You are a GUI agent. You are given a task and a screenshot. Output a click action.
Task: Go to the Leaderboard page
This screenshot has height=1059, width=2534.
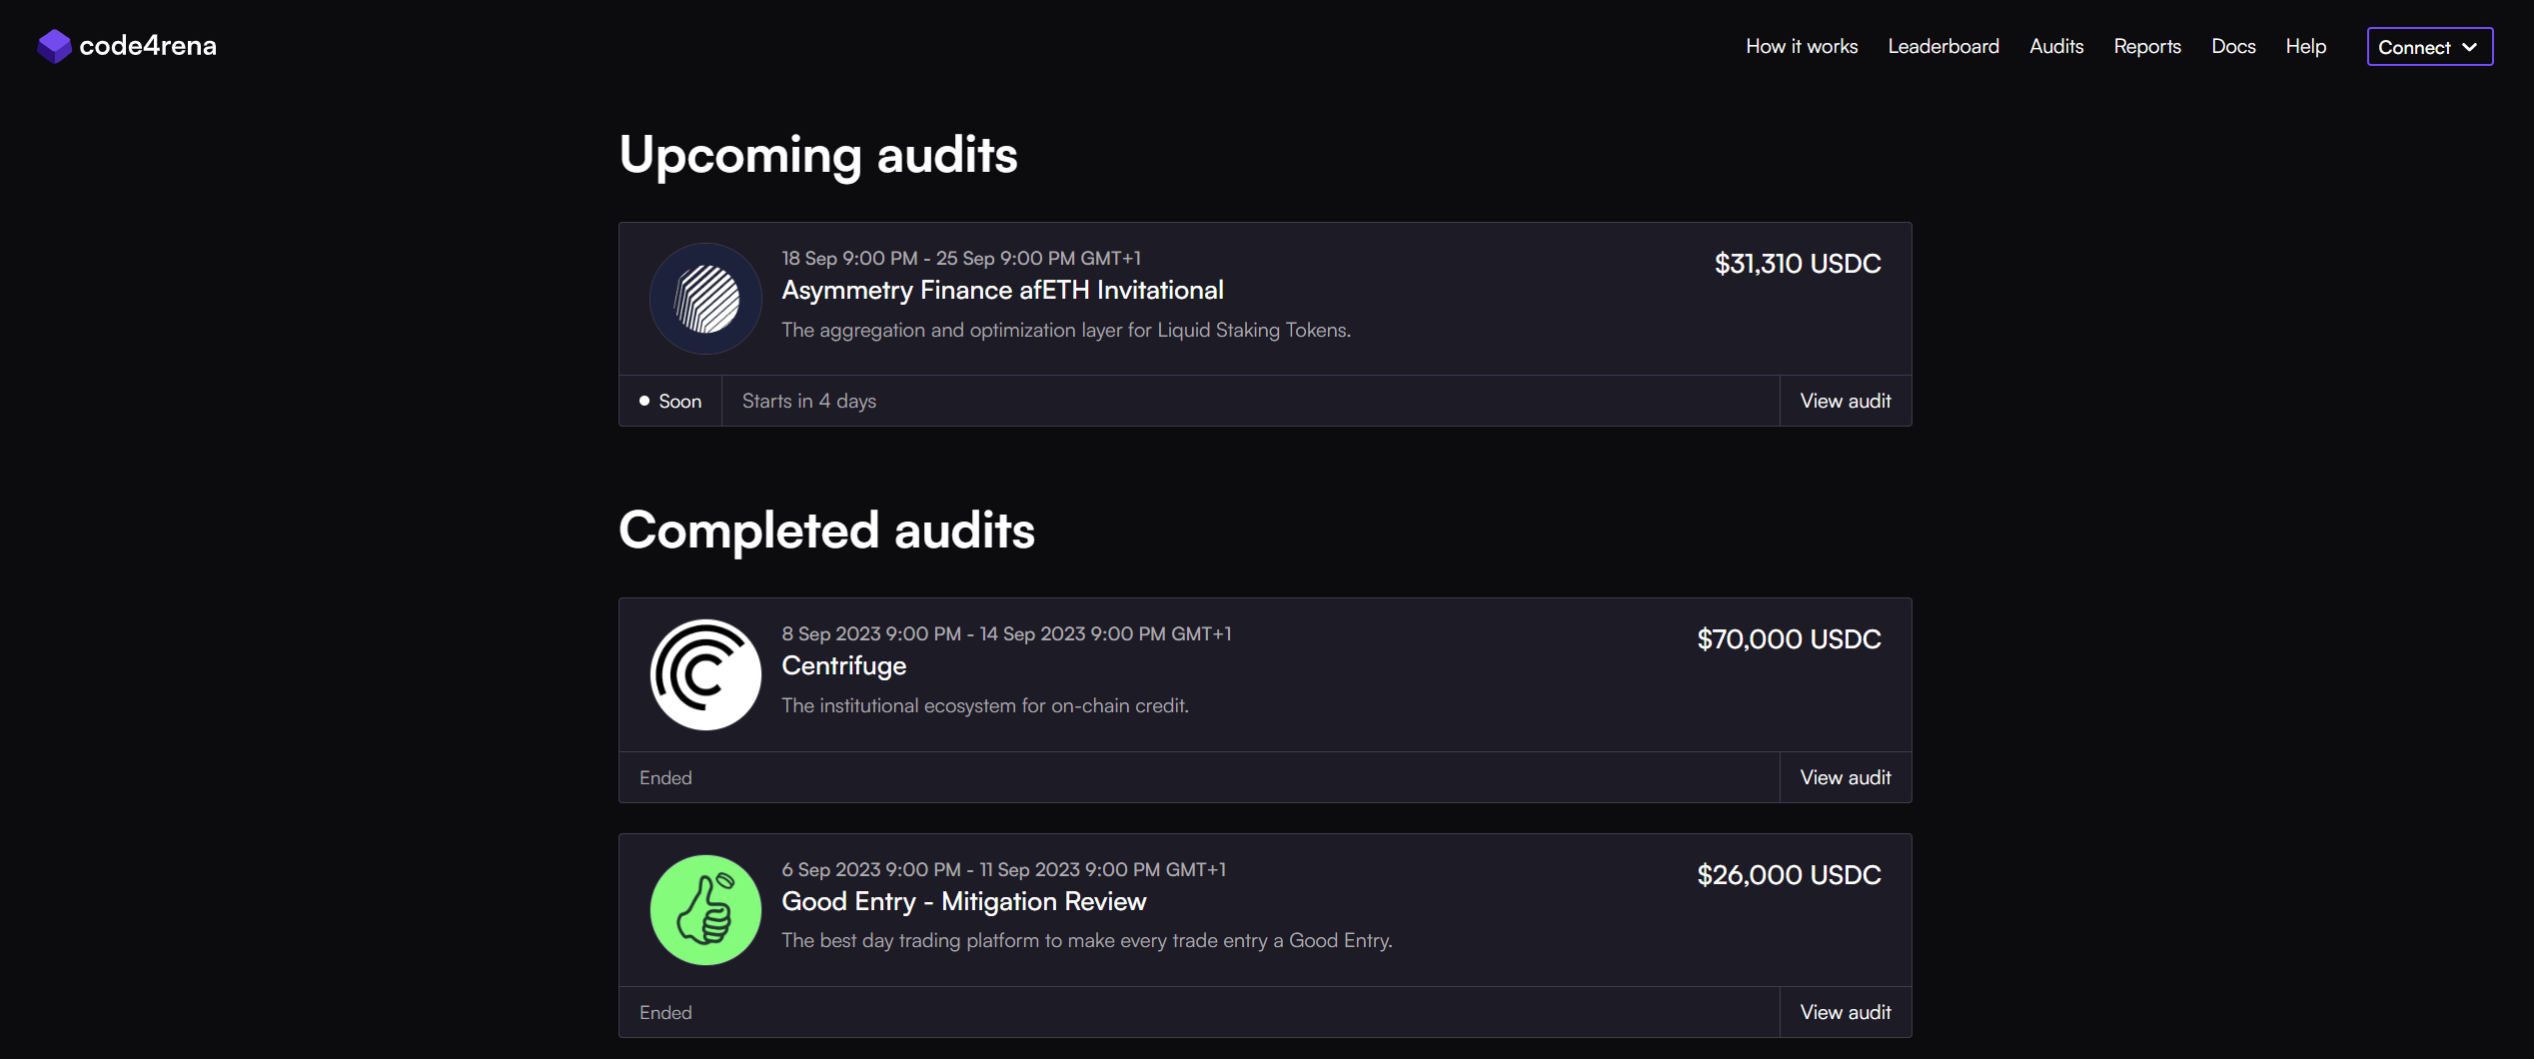click(1943, 46)
